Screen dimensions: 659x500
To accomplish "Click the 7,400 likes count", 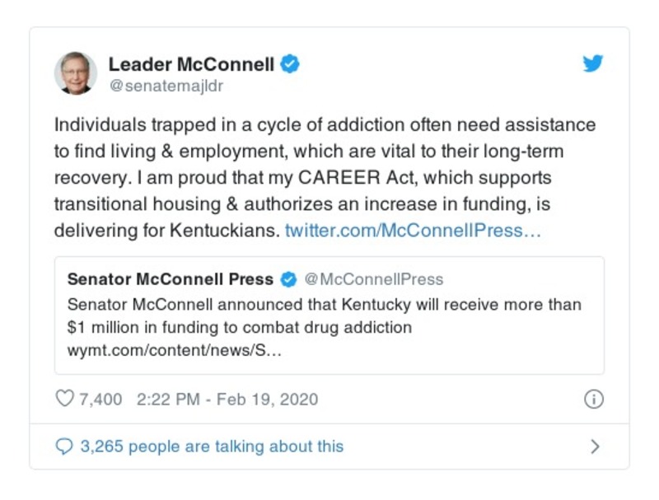I will pyautogui.click(x=100, y=400).
